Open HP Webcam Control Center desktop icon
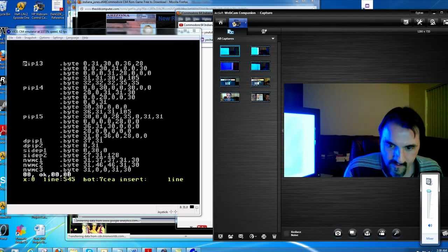 point(39,10)
